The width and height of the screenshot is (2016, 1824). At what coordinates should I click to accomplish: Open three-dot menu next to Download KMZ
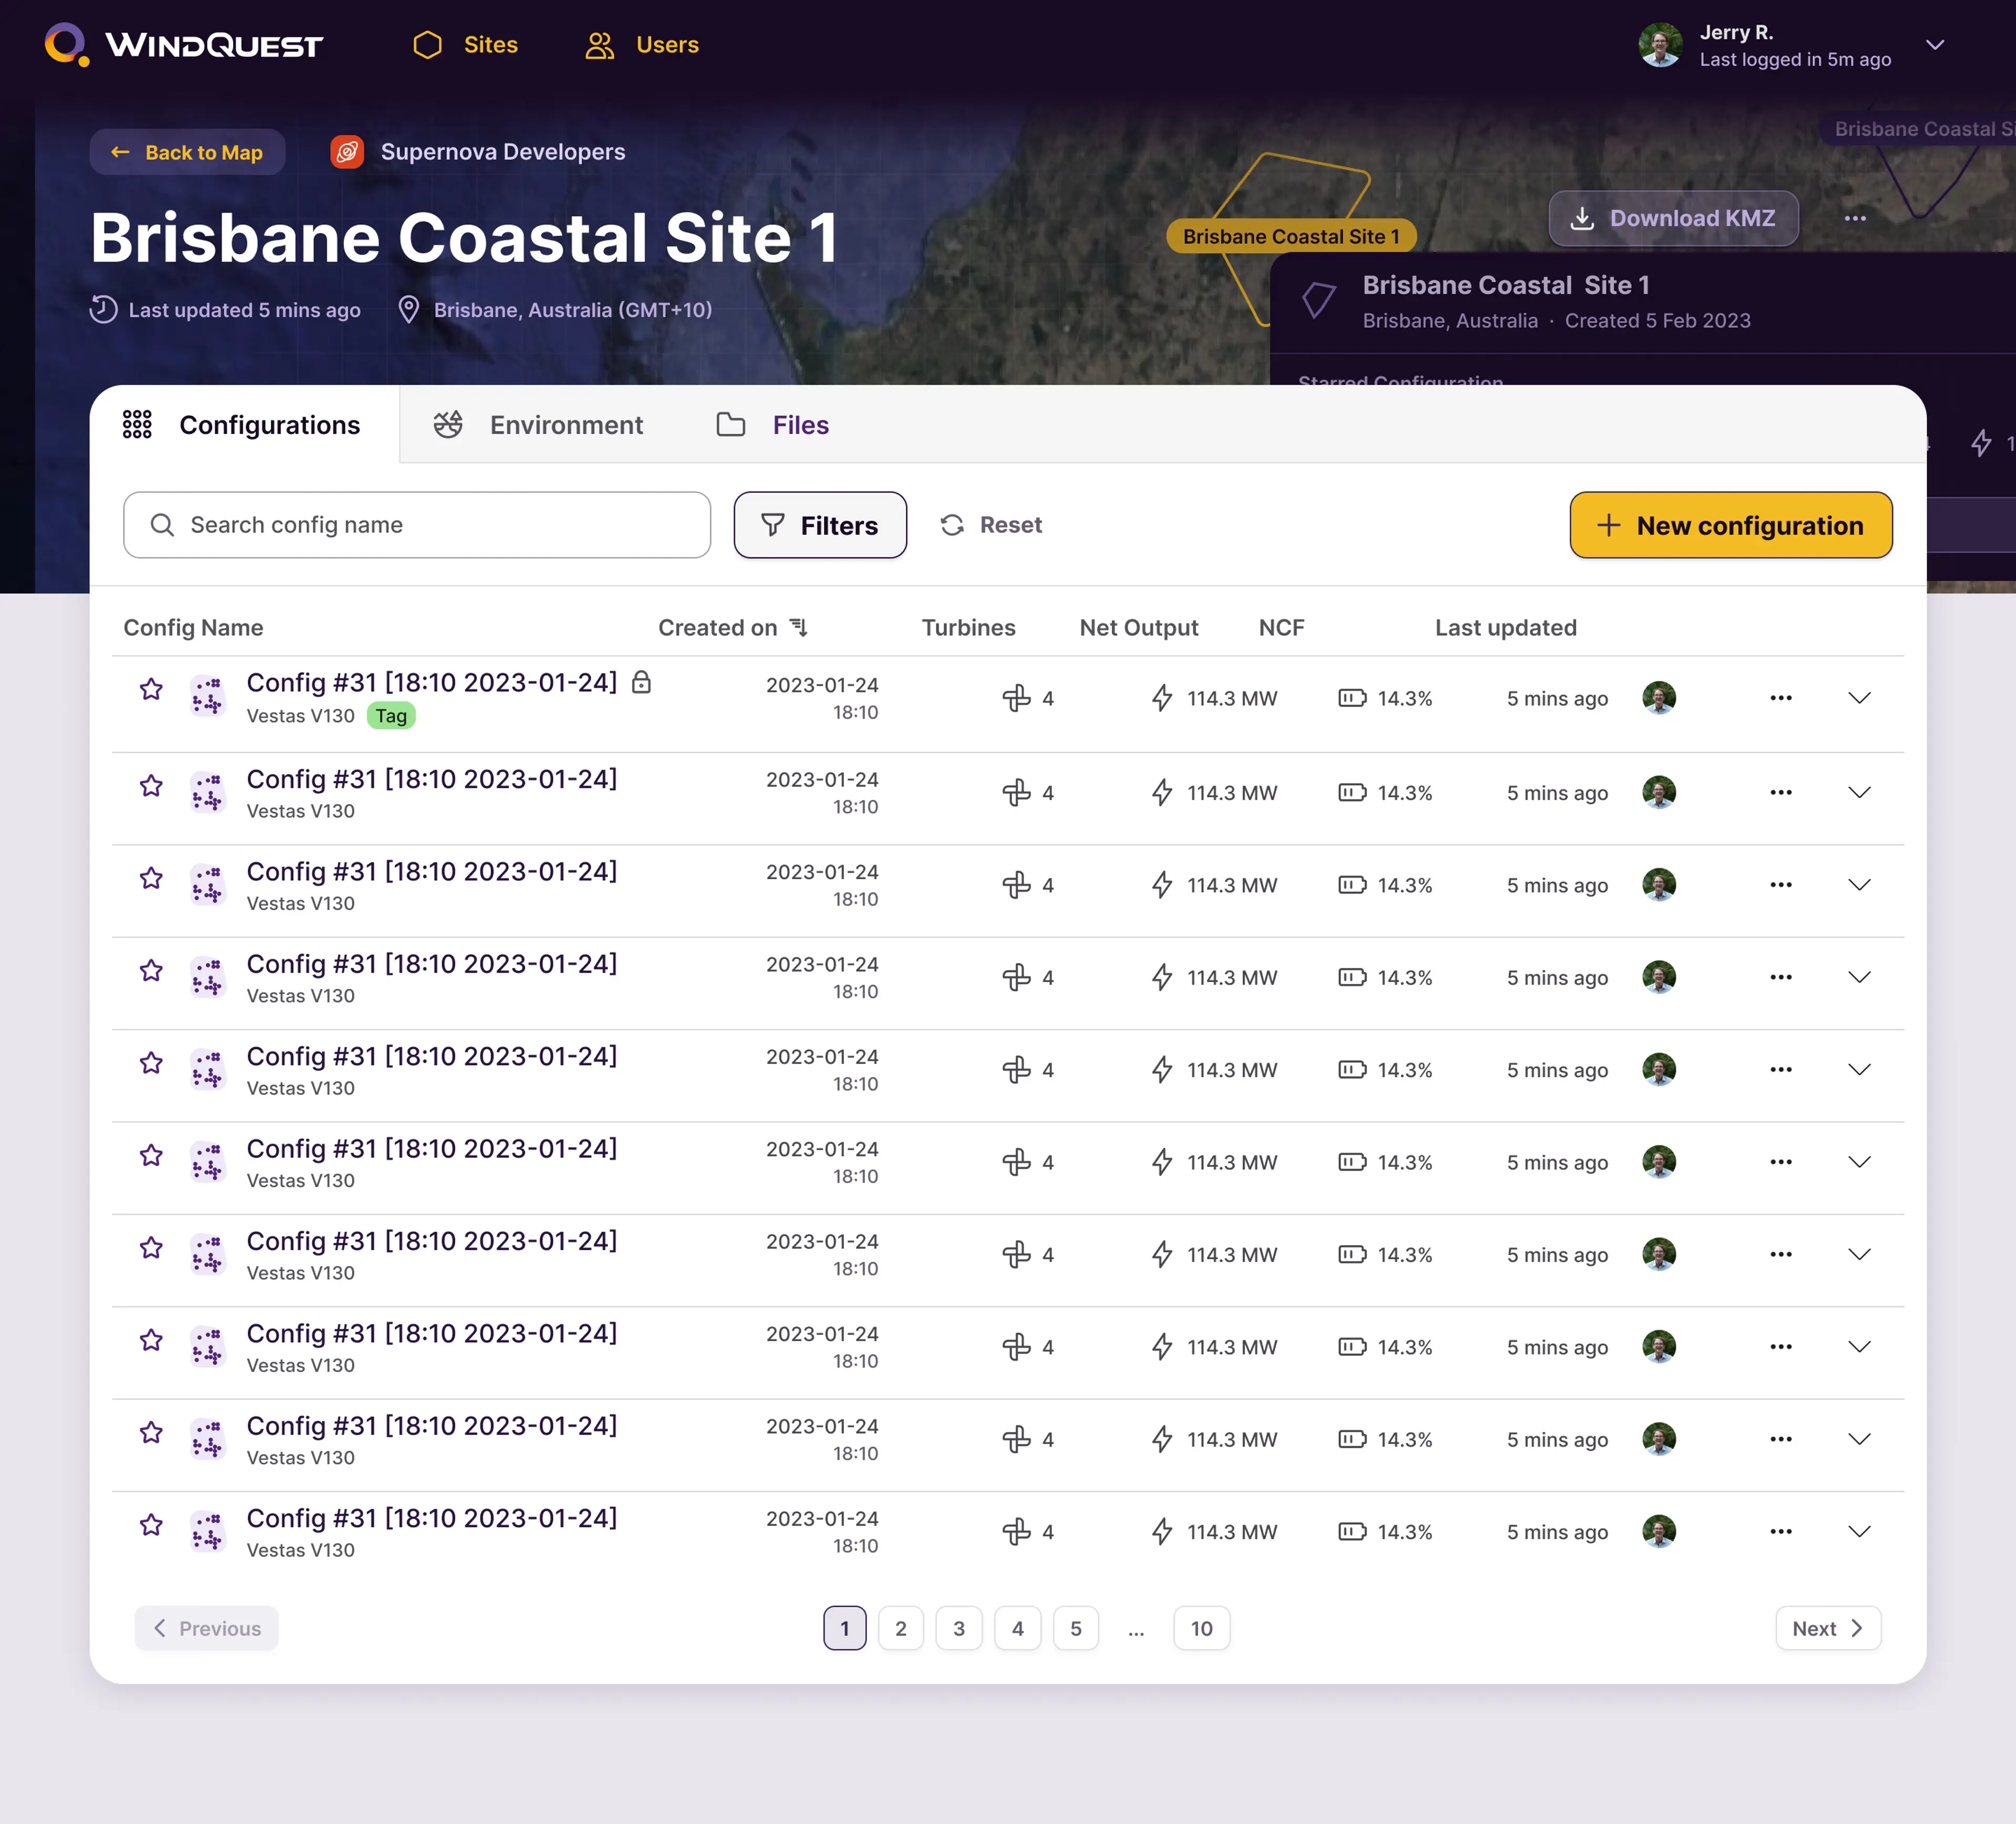point(1854,219)
